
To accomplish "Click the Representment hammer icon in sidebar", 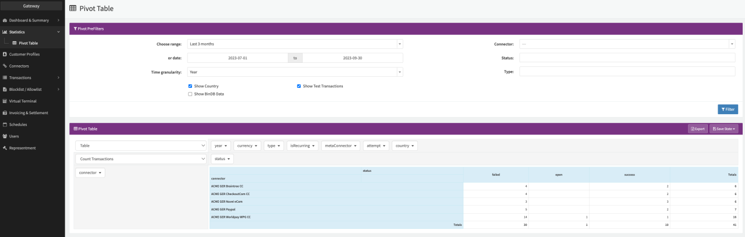I will pyautogui.click(x=5, y=148).
